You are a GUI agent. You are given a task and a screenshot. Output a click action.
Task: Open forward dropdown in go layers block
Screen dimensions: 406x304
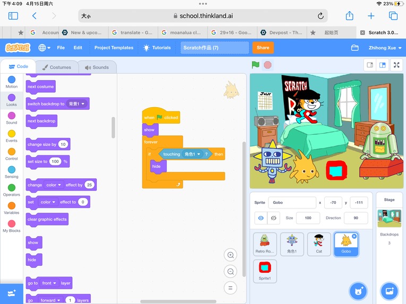click(x=50, y=300)
